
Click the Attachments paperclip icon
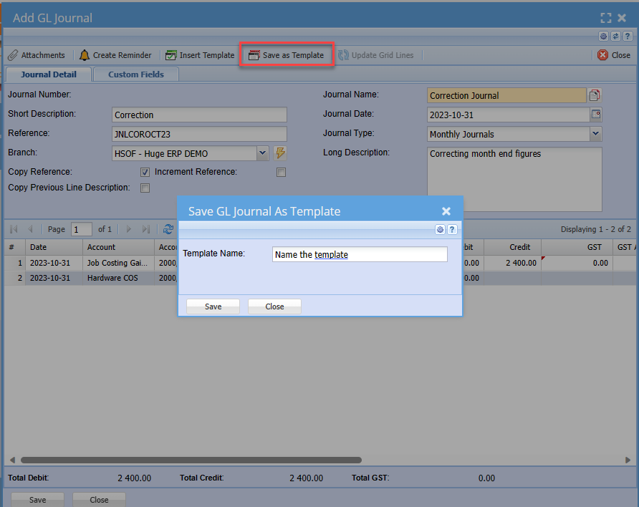tap(13, 55)
